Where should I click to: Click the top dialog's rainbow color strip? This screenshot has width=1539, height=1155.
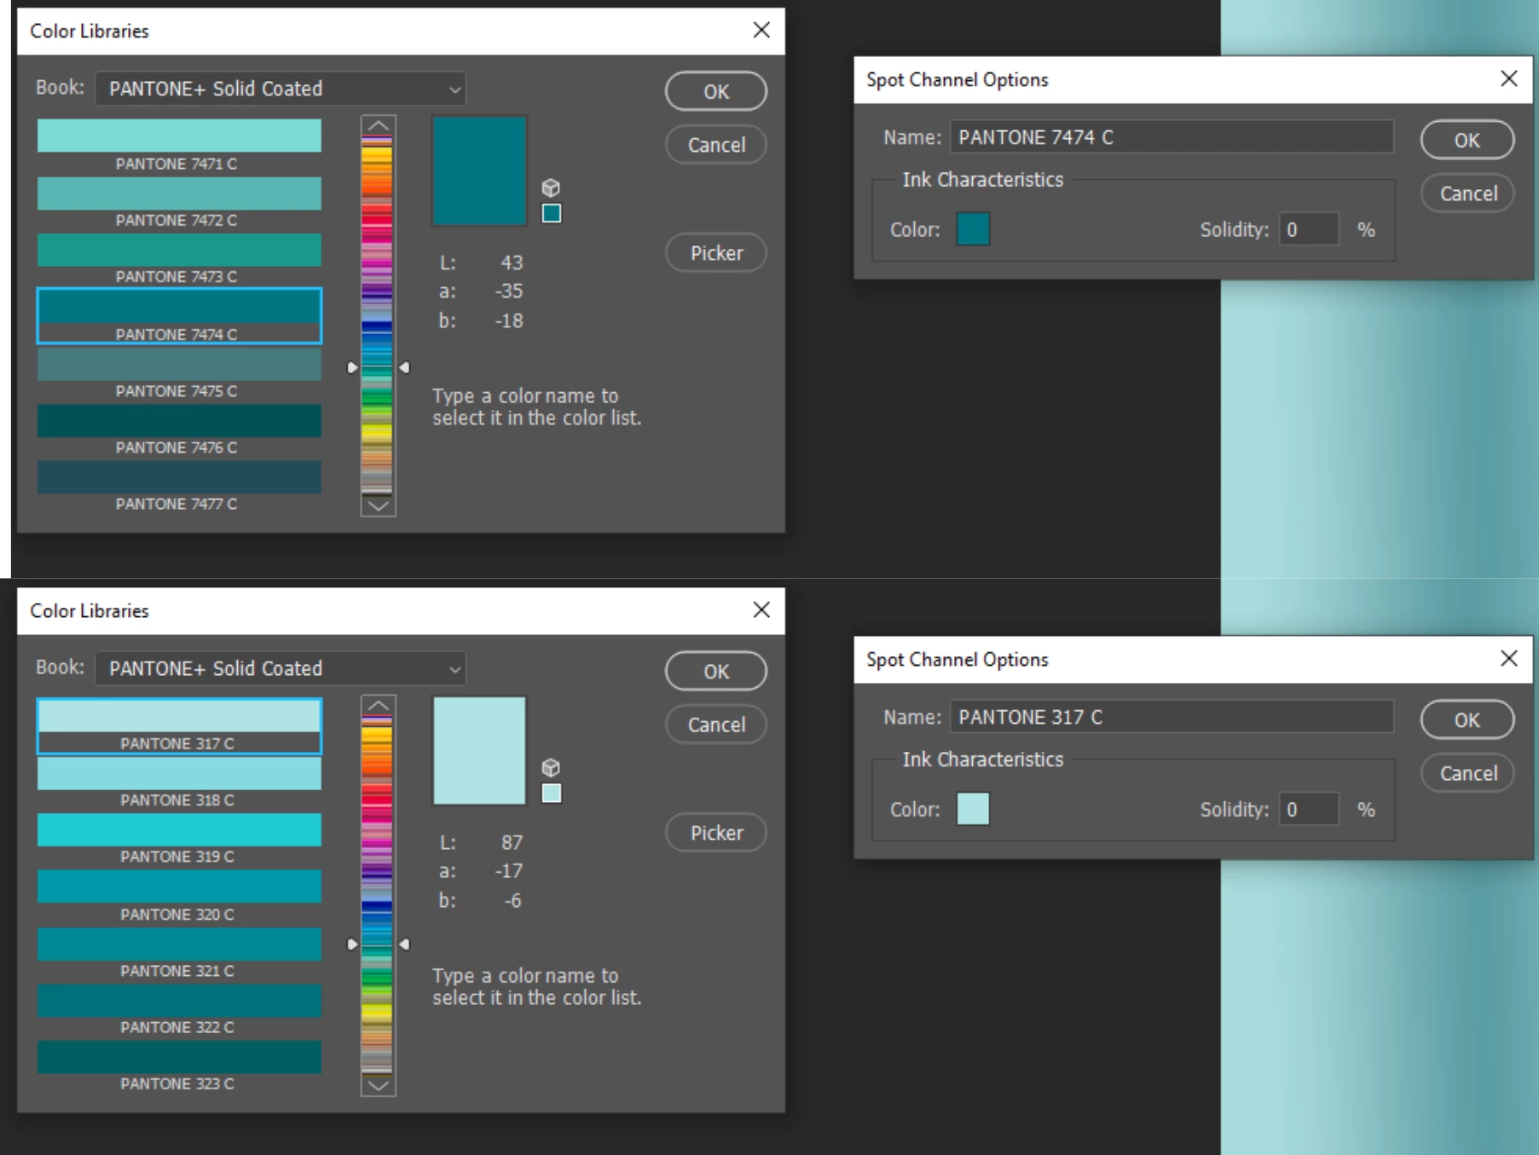[x=377, y=315]
